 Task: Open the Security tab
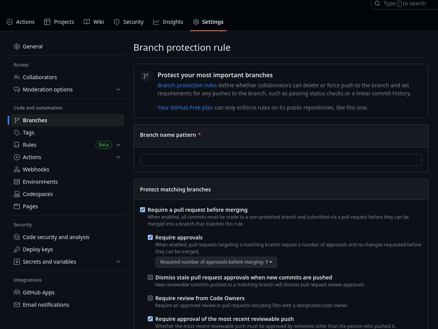click(x=129, y=22)
